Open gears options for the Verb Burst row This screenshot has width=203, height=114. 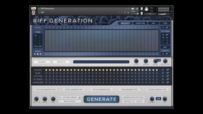tap(168, 82)
